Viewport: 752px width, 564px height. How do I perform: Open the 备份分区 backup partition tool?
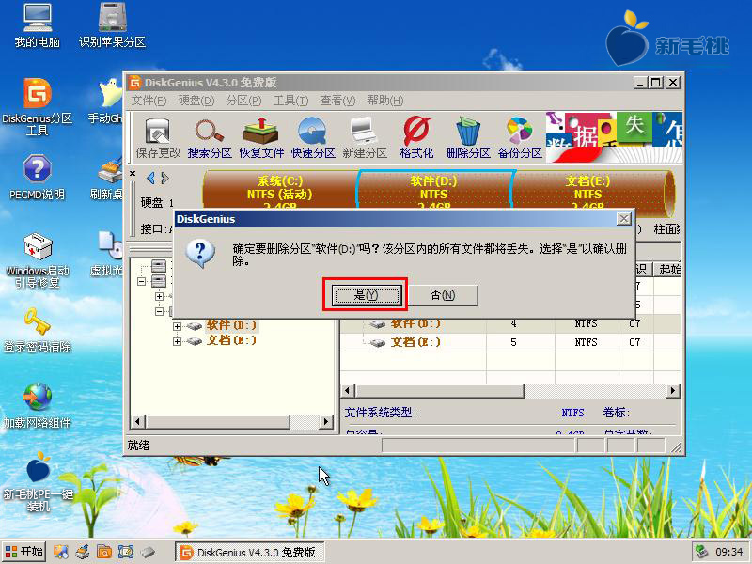tap(520, 137)
